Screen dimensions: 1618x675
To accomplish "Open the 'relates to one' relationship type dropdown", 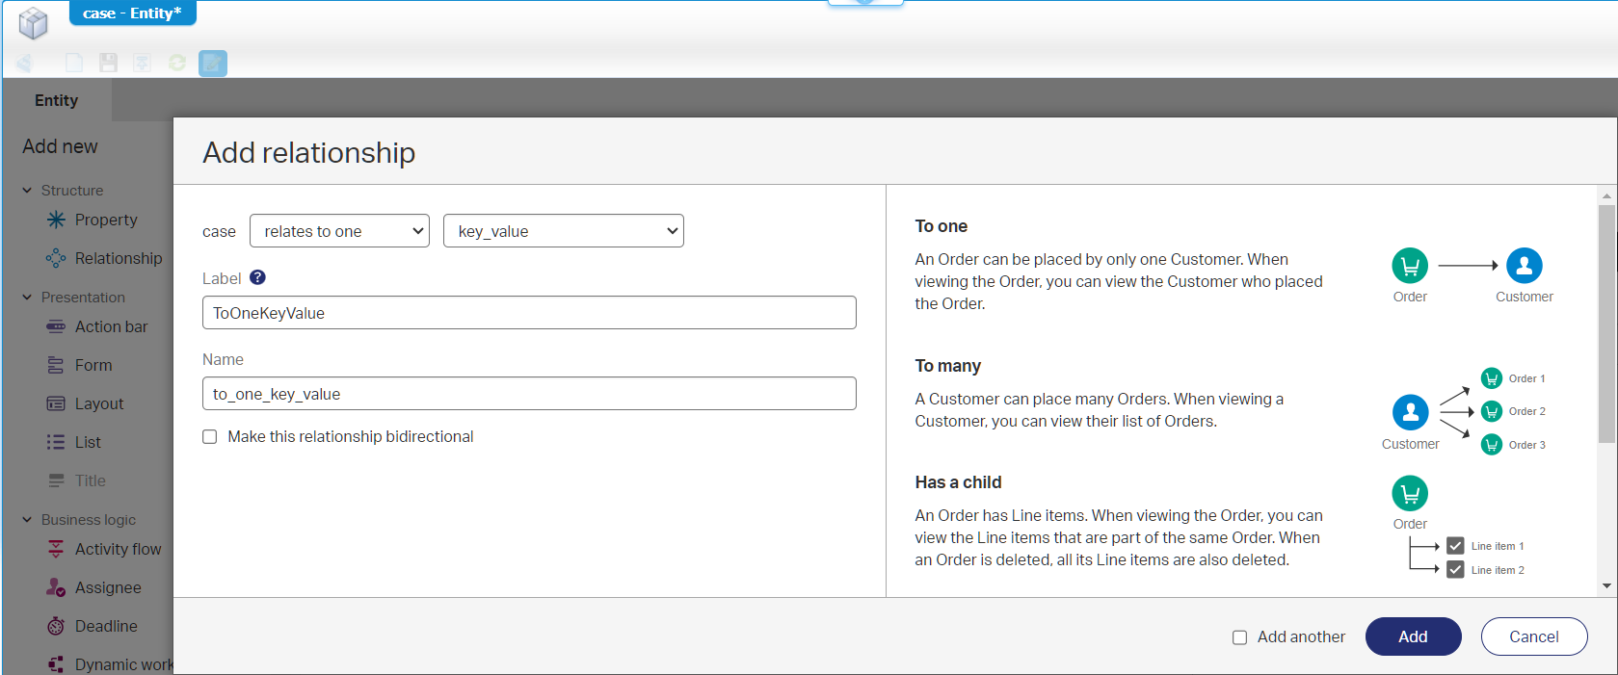I will [x=339, y=231].
